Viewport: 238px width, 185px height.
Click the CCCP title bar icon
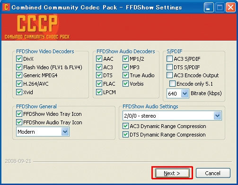click(6, 7)
